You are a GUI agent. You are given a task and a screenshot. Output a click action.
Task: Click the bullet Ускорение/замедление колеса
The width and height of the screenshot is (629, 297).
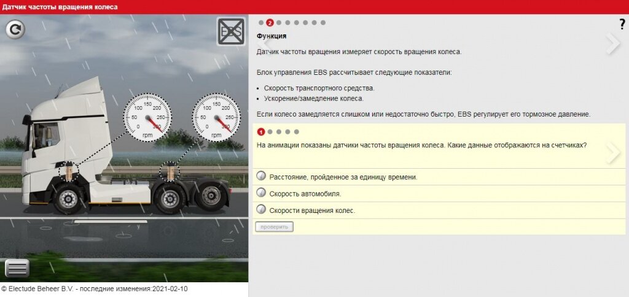314,98
